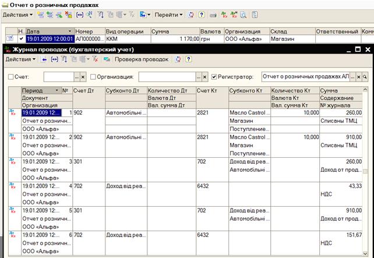Open Счет selection ellipsis button
Screen dimensions: 374x258
point(76,76)
